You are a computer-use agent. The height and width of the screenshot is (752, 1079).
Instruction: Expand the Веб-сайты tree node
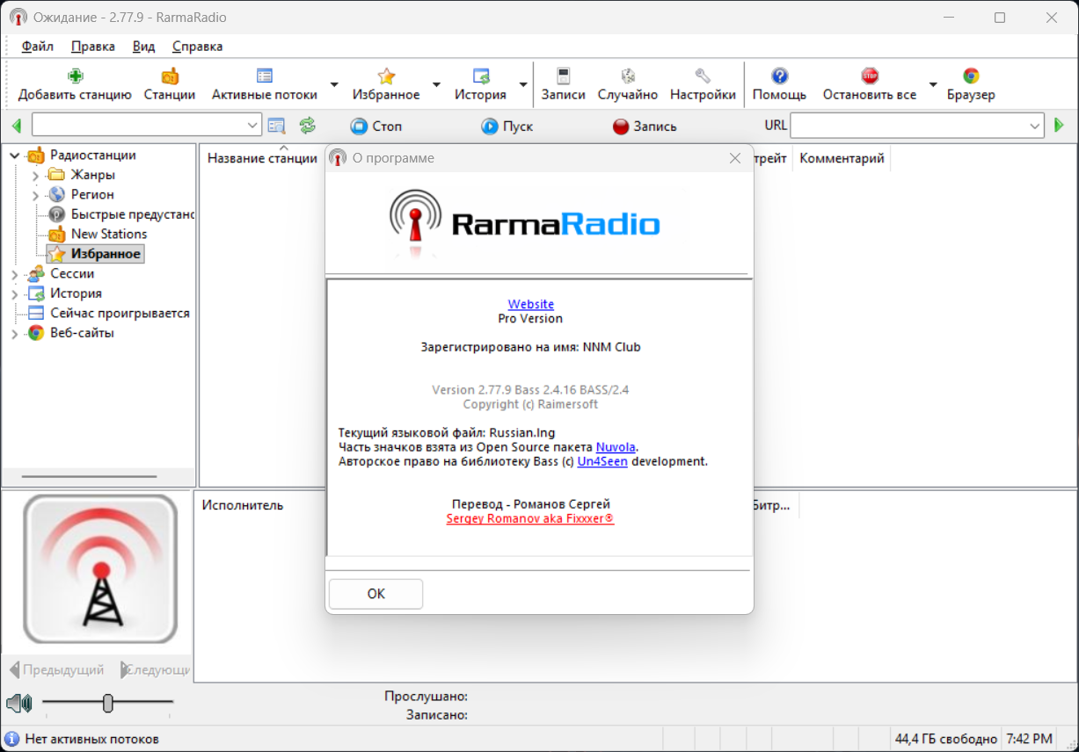point(14,333)
